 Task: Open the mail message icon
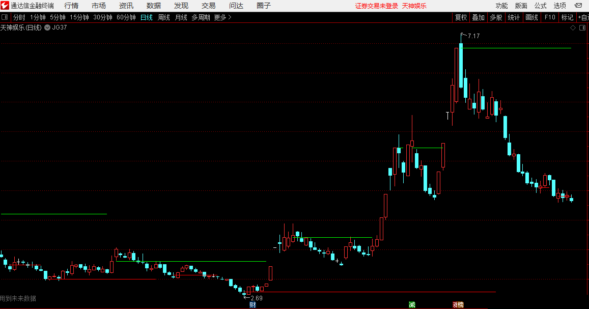578,6
